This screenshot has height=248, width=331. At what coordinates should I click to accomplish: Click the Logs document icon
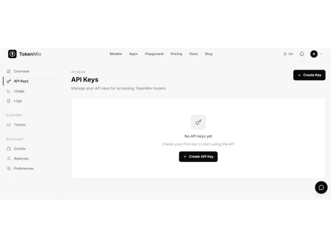9,101
